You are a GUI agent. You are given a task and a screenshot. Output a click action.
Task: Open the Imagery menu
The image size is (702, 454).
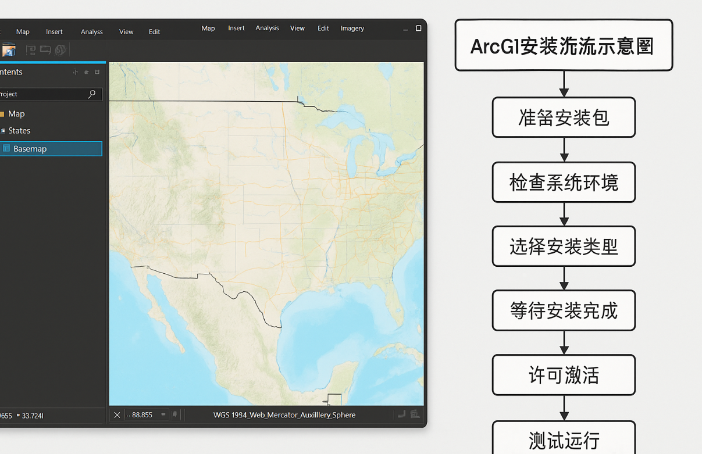(x=352, y=28)
